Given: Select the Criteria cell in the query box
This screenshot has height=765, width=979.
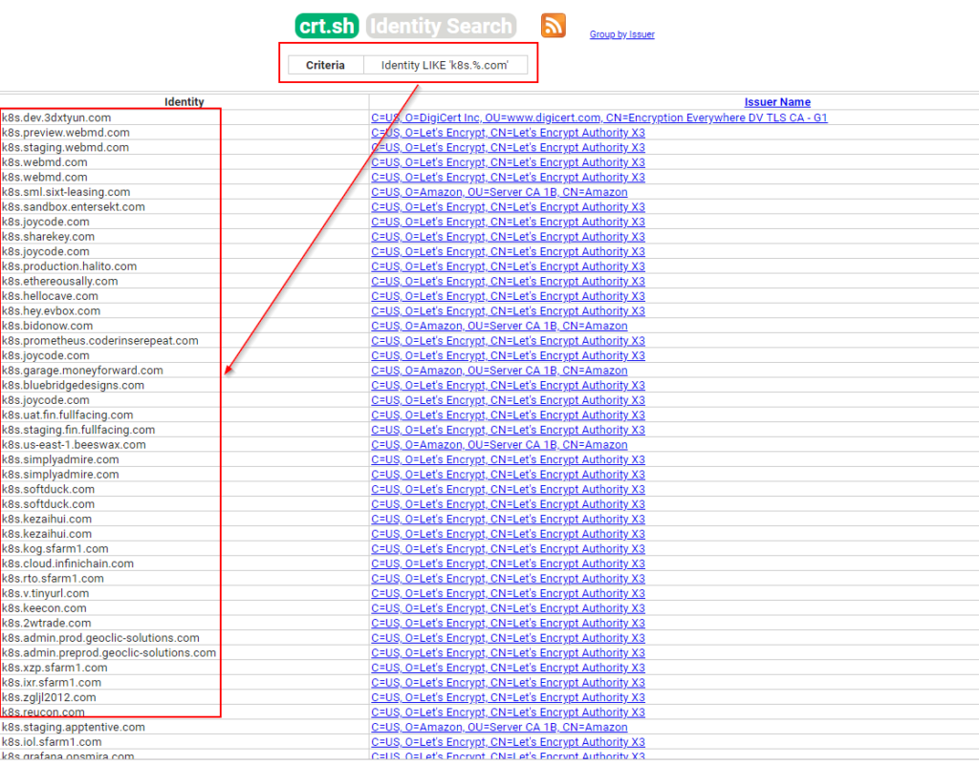Looking at the screenshot, I should 325,64.
